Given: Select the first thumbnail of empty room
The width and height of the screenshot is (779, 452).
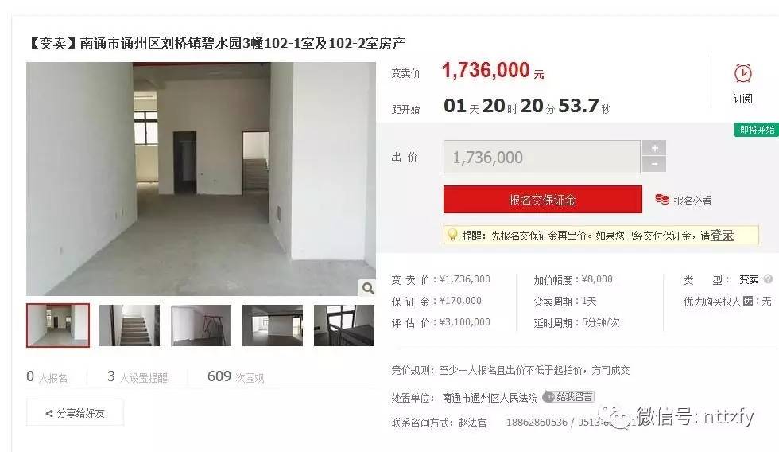Looking at the screenshot, I should pos(58,325).
